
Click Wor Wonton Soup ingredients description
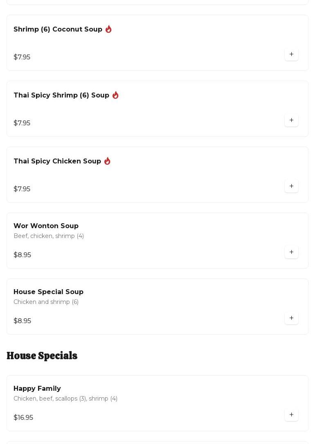[49, 236]
